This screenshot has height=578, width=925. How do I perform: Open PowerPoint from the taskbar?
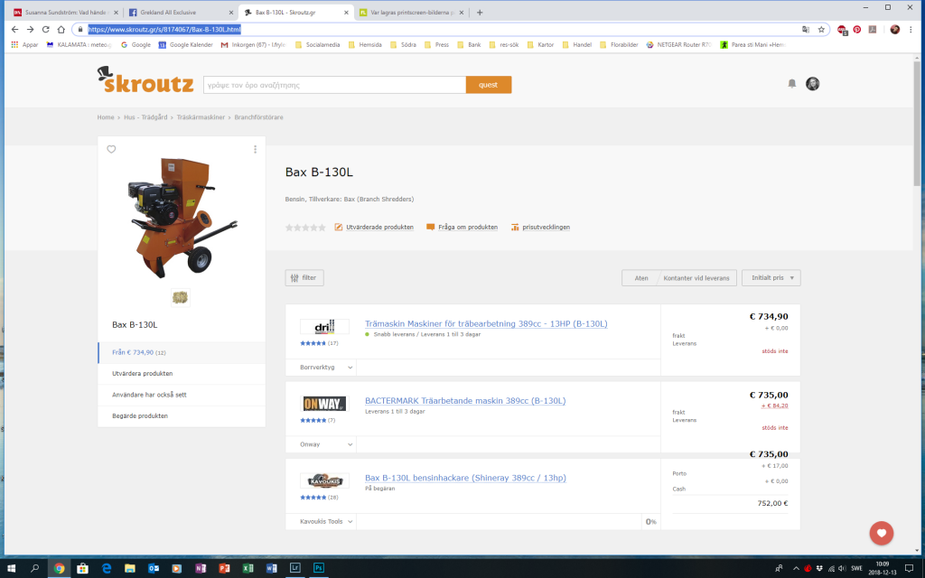tap(224, 568)
